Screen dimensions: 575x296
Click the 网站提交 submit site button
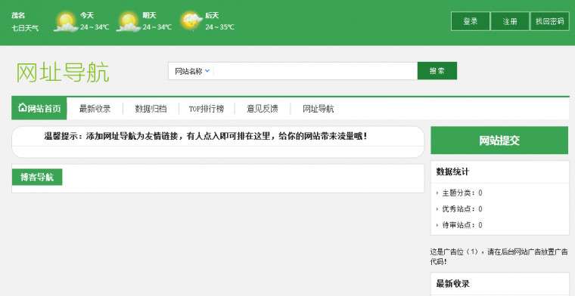pyautogui.click(x=499, y=140)
